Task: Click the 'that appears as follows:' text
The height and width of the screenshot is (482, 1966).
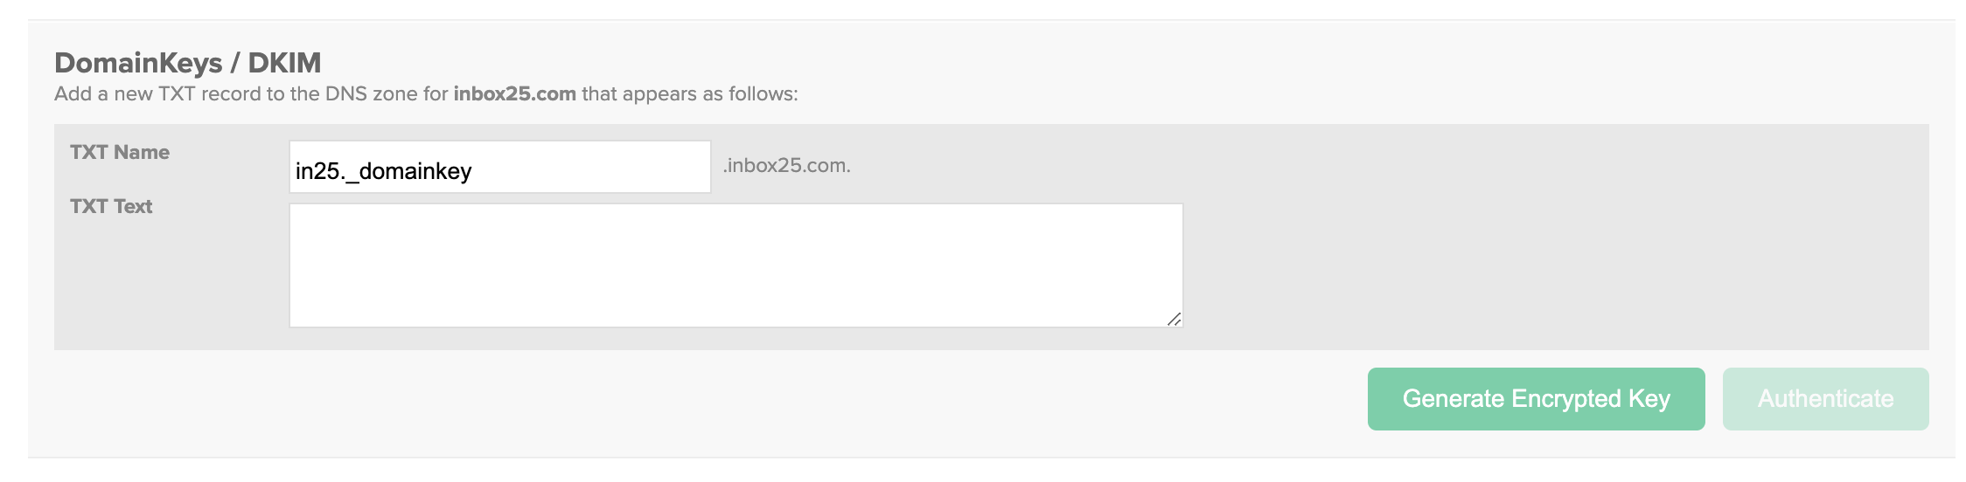Action: 690,93
